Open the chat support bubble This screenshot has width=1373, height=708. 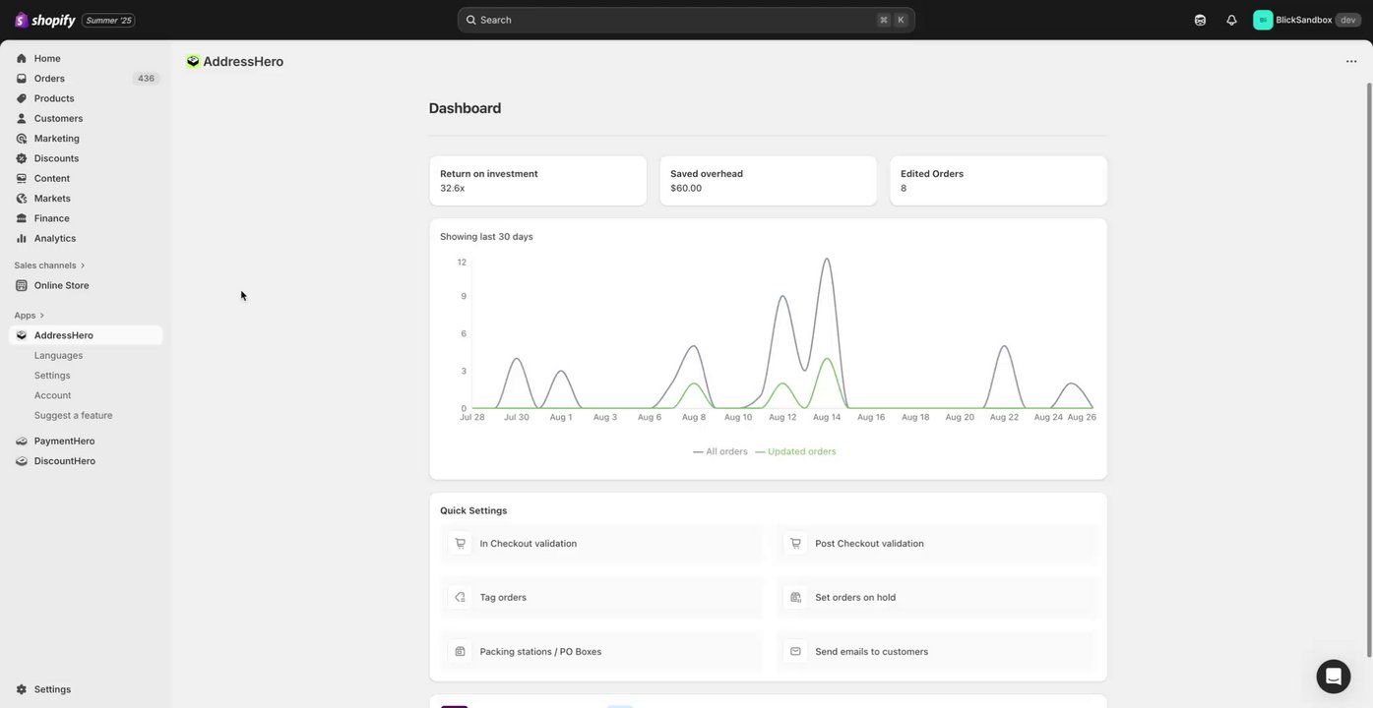[x=1333, y=677]
